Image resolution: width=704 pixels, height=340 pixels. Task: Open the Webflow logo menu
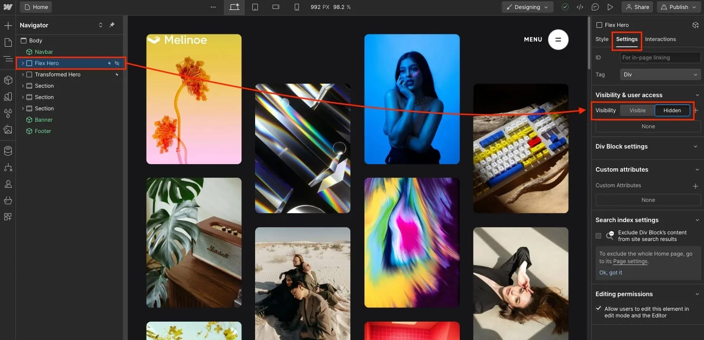tap(8, 7)
